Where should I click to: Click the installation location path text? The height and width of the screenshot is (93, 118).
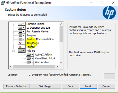pos(60,75)
